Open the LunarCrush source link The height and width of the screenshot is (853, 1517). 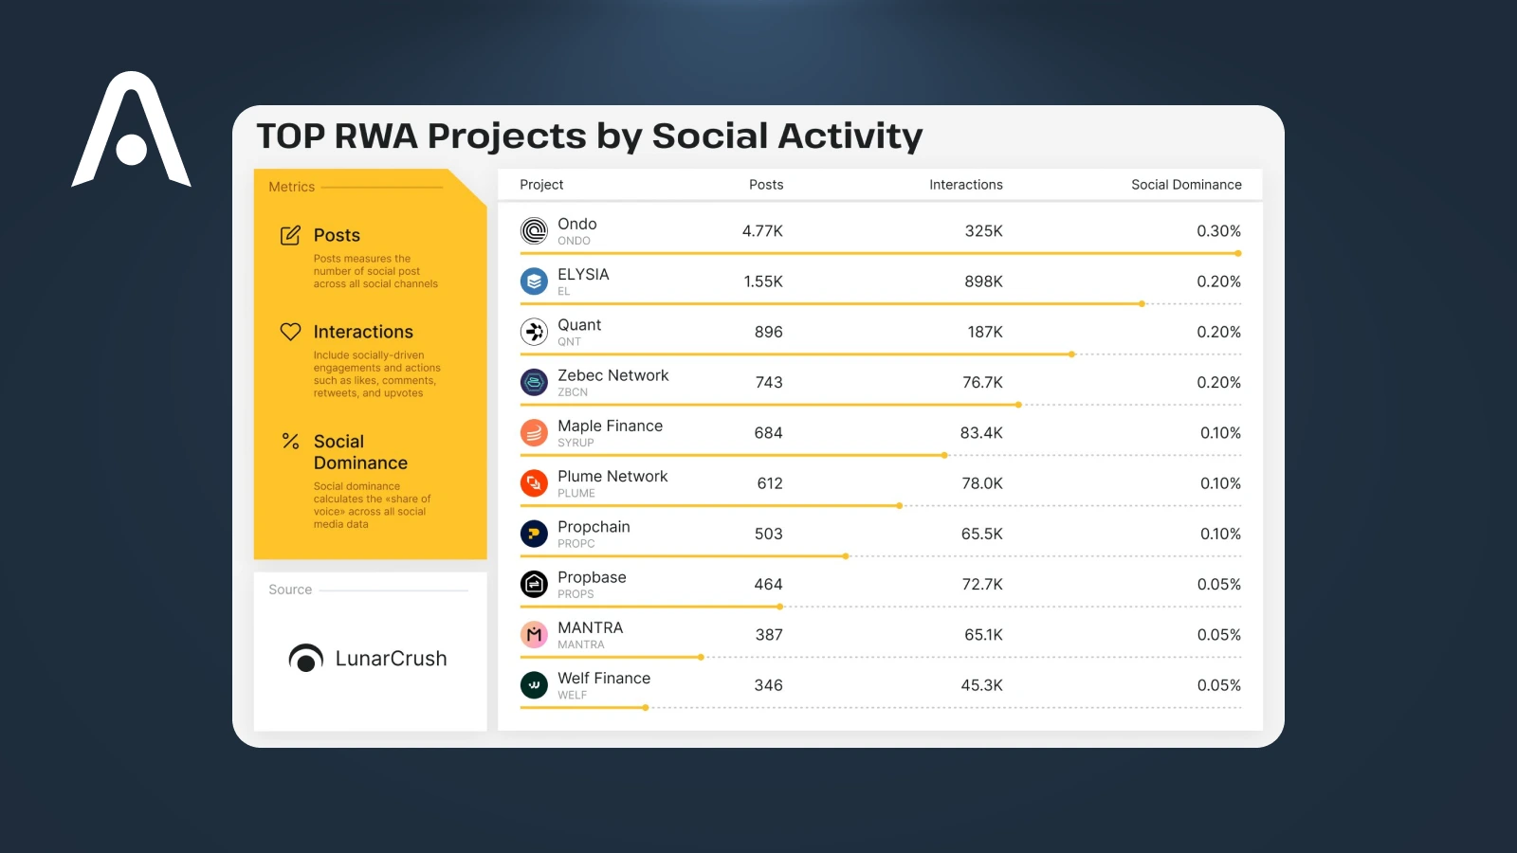tap(369, 658)
